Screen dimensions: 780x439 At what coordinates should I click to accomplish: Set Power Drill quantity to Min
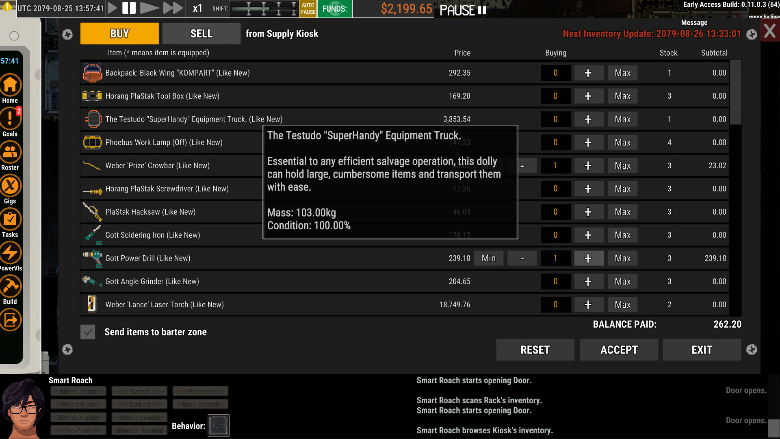[489, 259]
